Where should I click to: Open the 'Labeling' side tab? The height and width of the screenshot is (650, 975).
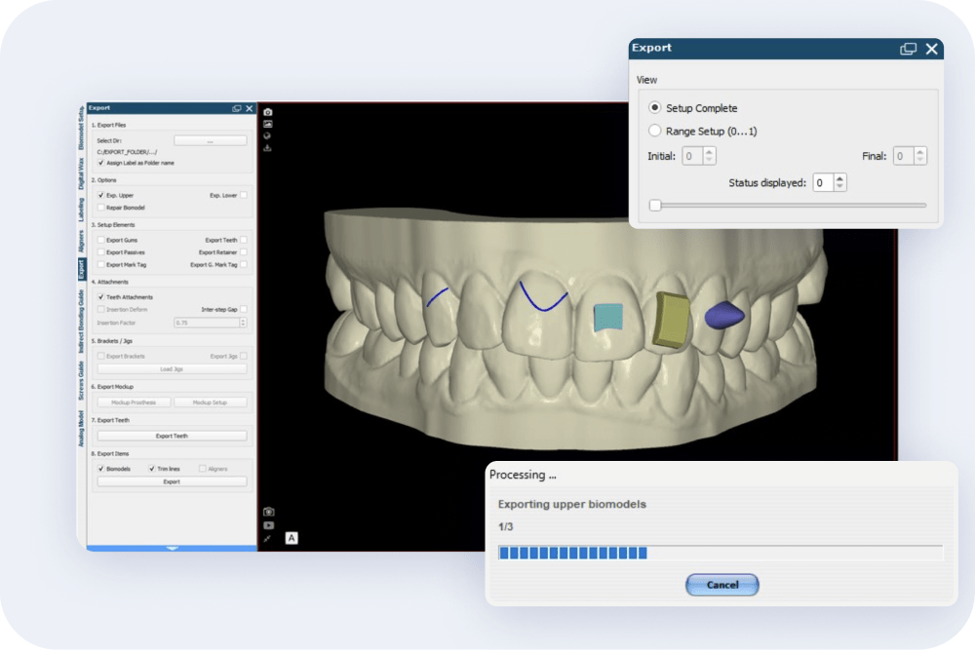[x=81, y=210]
